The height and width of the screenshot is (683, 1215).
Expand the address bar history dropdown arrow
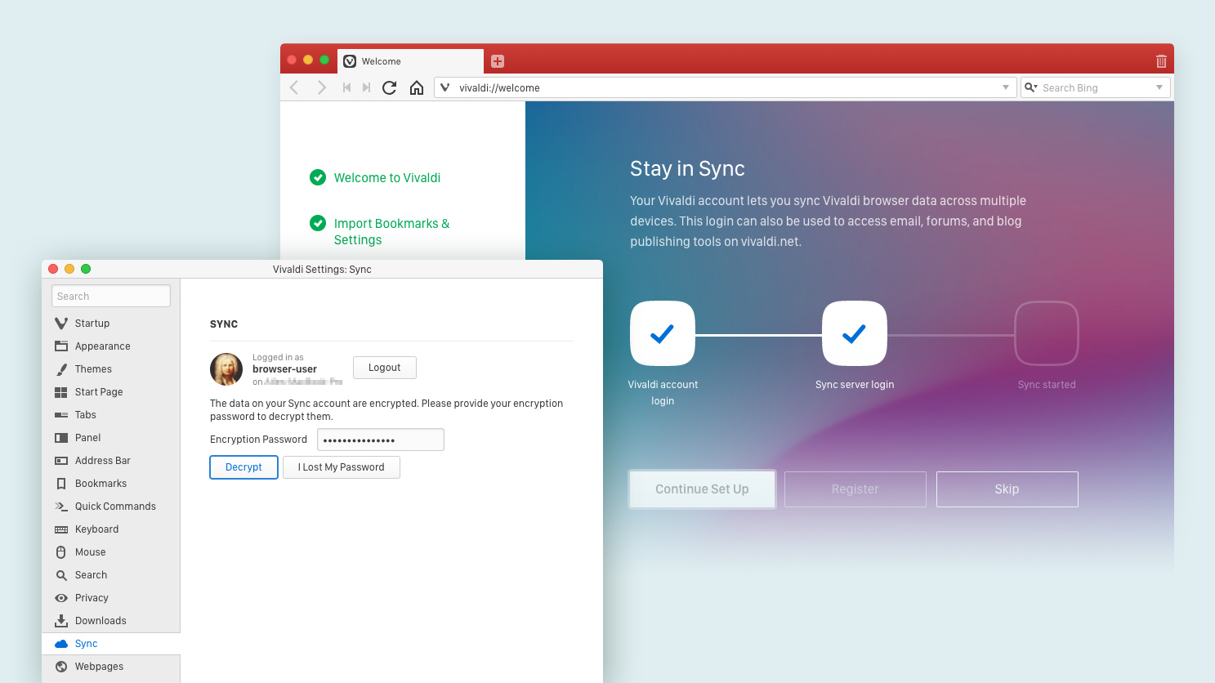1006,87
